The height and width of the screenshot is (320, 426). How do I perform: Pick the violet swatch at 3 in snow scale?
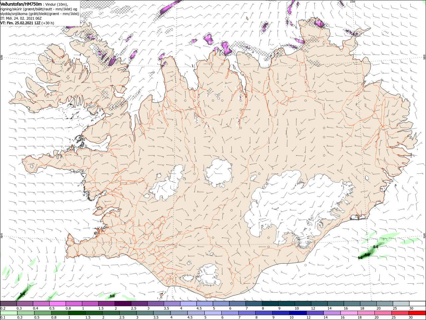pyautogui.click(x=156, y=304)
